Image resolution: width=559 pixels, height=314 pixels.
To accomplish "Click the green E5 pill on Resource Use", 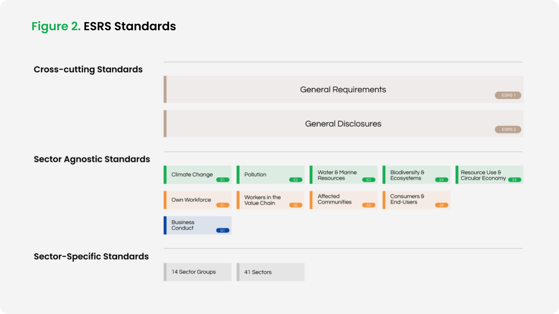I will (x=514, y=180).
